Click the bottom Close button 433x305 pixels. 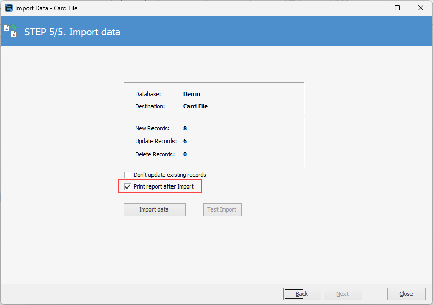click(x=406, y=294)
